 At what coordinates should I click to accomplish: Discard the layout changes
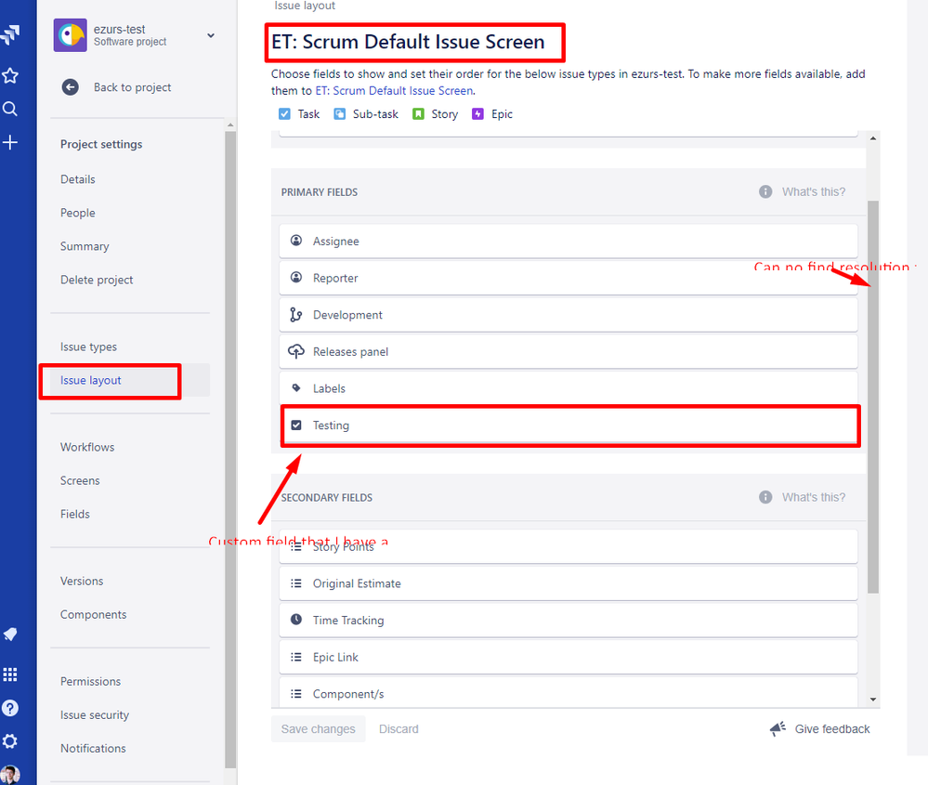point(399,728)
